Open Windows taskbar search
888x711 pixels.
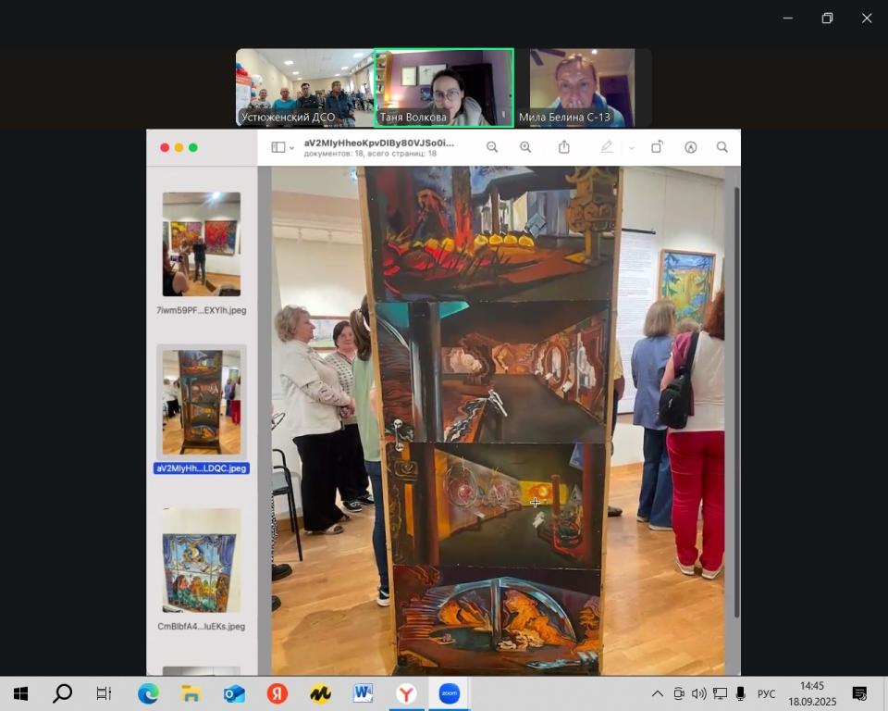62,693
